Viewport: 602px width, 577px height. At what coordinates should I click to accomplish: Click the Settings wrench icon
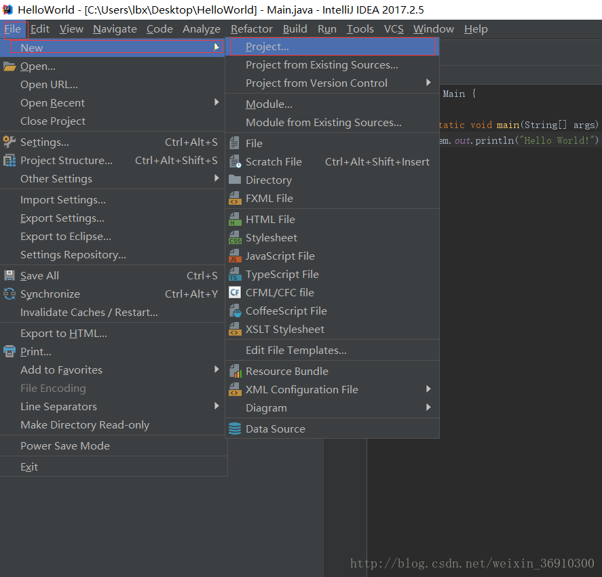click(10, 142)
